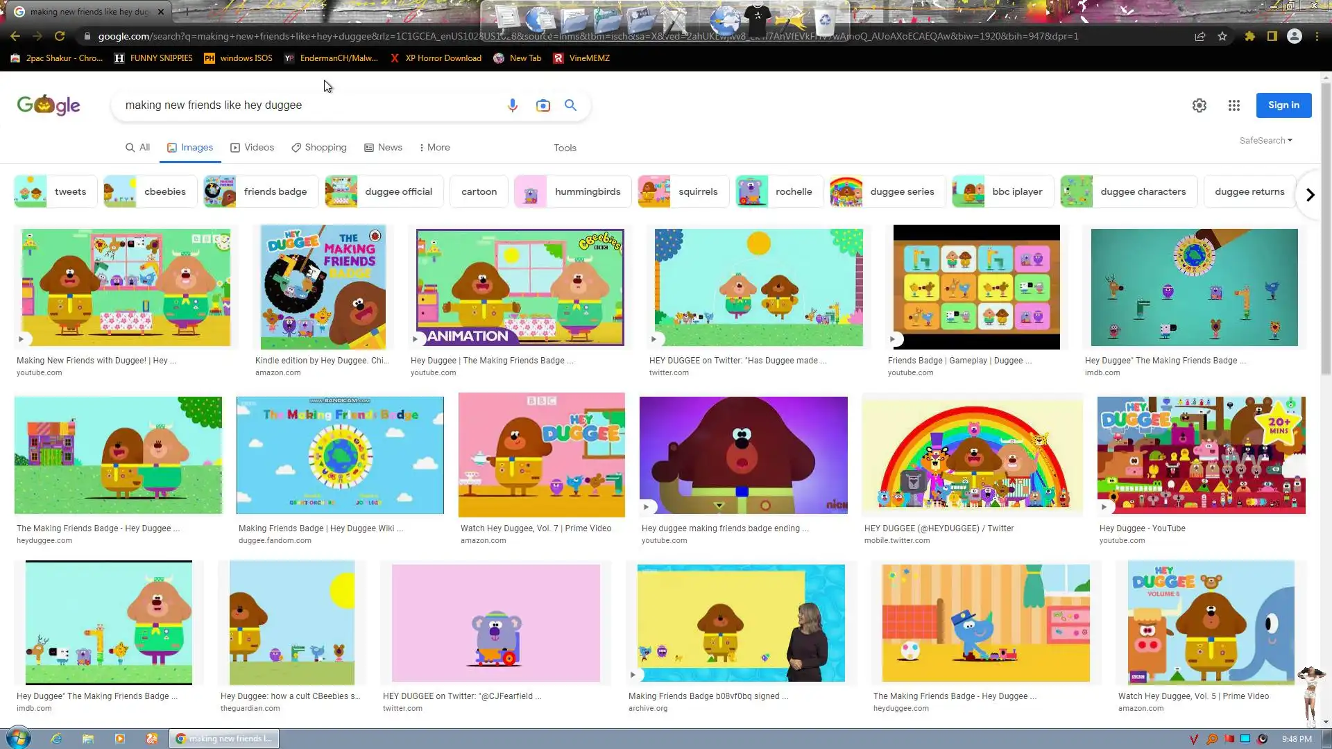Click the voice search microphone icon

pos(512,105)
